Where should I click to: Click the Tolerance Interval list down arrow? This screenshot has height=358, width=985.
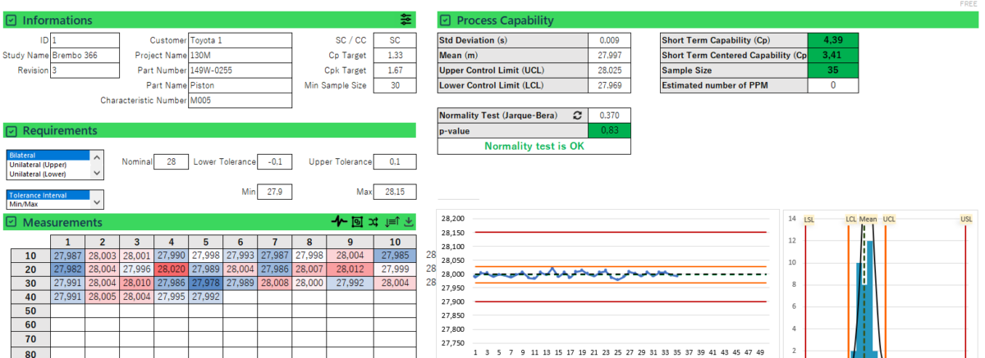click(x=98, y=202)
